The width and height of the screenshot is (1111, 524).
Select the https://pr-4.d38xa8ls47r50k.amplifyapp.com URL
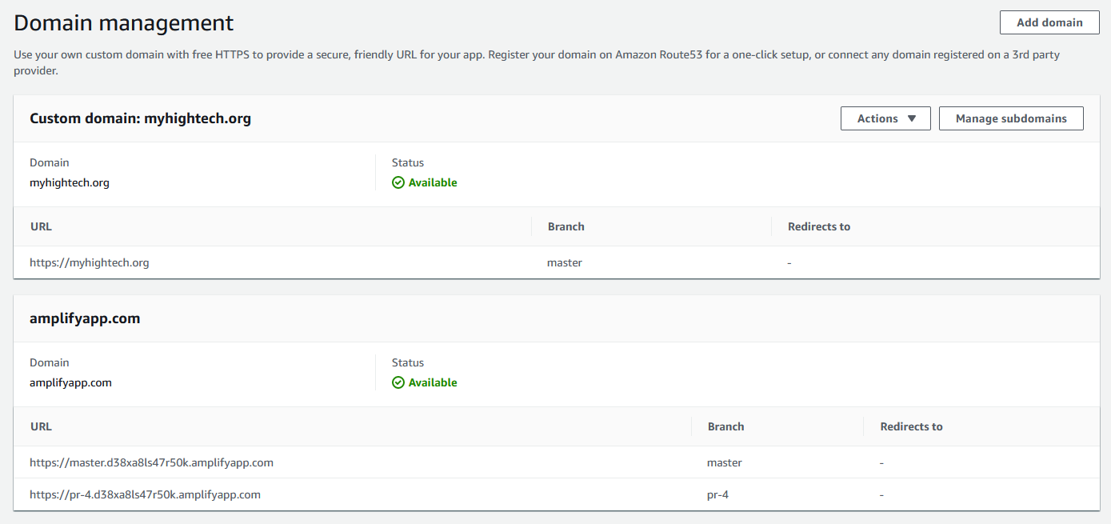tap(146, 494)
